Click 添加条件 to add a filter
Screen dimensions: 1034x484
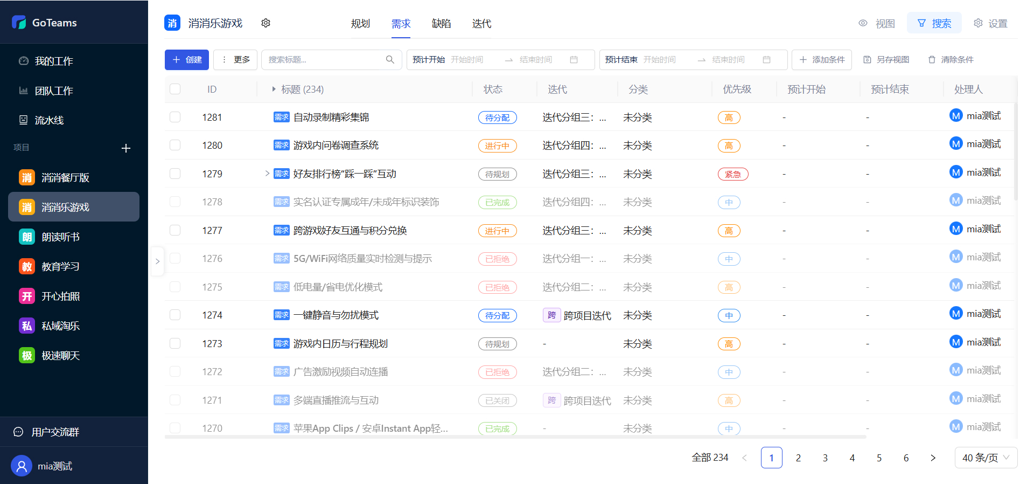click(x=822, y=60)
